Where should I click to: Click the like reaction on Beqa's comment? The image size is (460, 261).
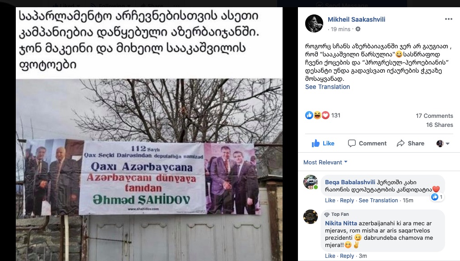coord(437,197)
